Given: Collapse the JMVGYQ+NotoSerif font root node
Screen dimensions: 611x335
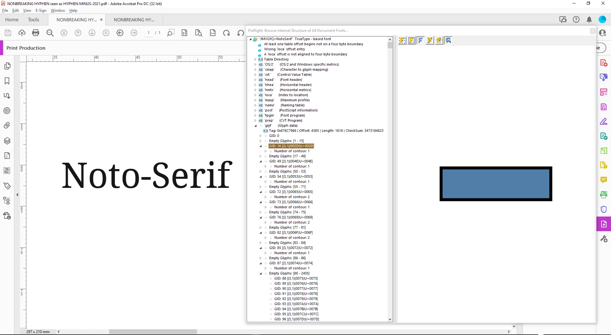Looking at the screenshot, I should 250,39.
